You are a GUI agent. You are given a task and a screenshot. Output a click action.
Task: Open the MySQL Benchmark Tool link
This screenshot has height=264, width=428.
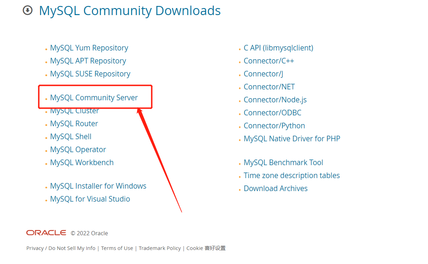(283, 162)
